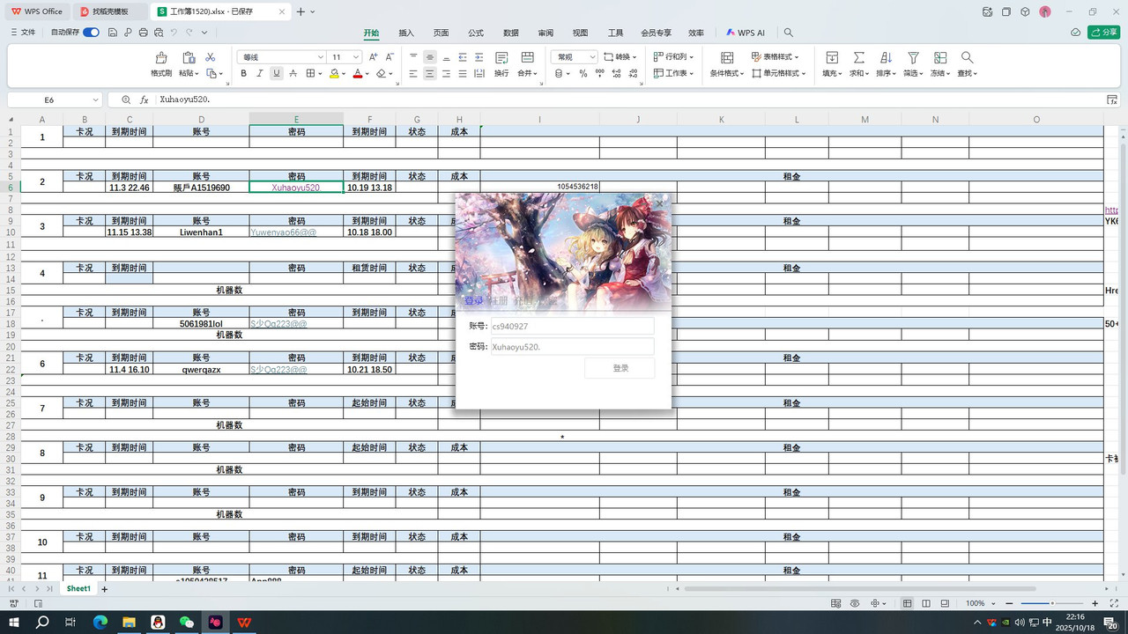Open the number format dropdown showing 常规
1128x634 pixels.
pyautogui.click(x=574, y=57)
